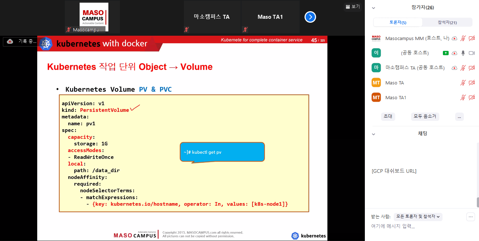Select the 토론자(5) panelists tab
The image size is (479, 241).
pos(398,22)
